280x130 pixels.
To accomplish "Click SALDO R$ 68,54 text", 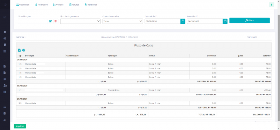I will click(x=263, y=94).
